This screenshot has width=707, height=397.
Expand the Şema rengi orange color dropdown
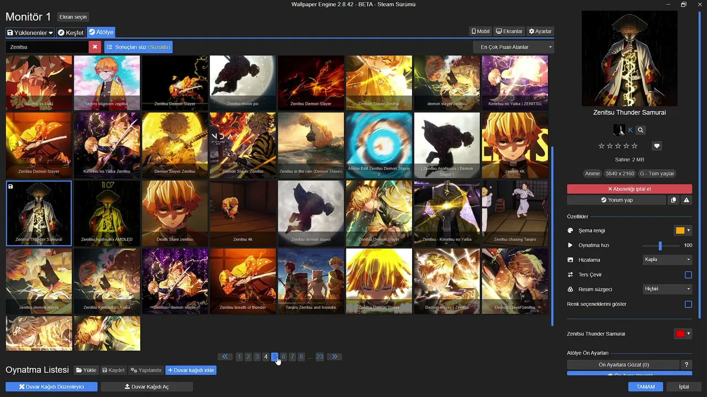point(683,230)
